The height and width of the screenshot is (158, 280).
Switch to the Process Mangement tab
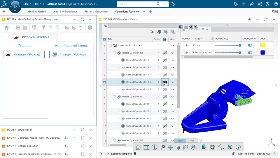[96, 11]
